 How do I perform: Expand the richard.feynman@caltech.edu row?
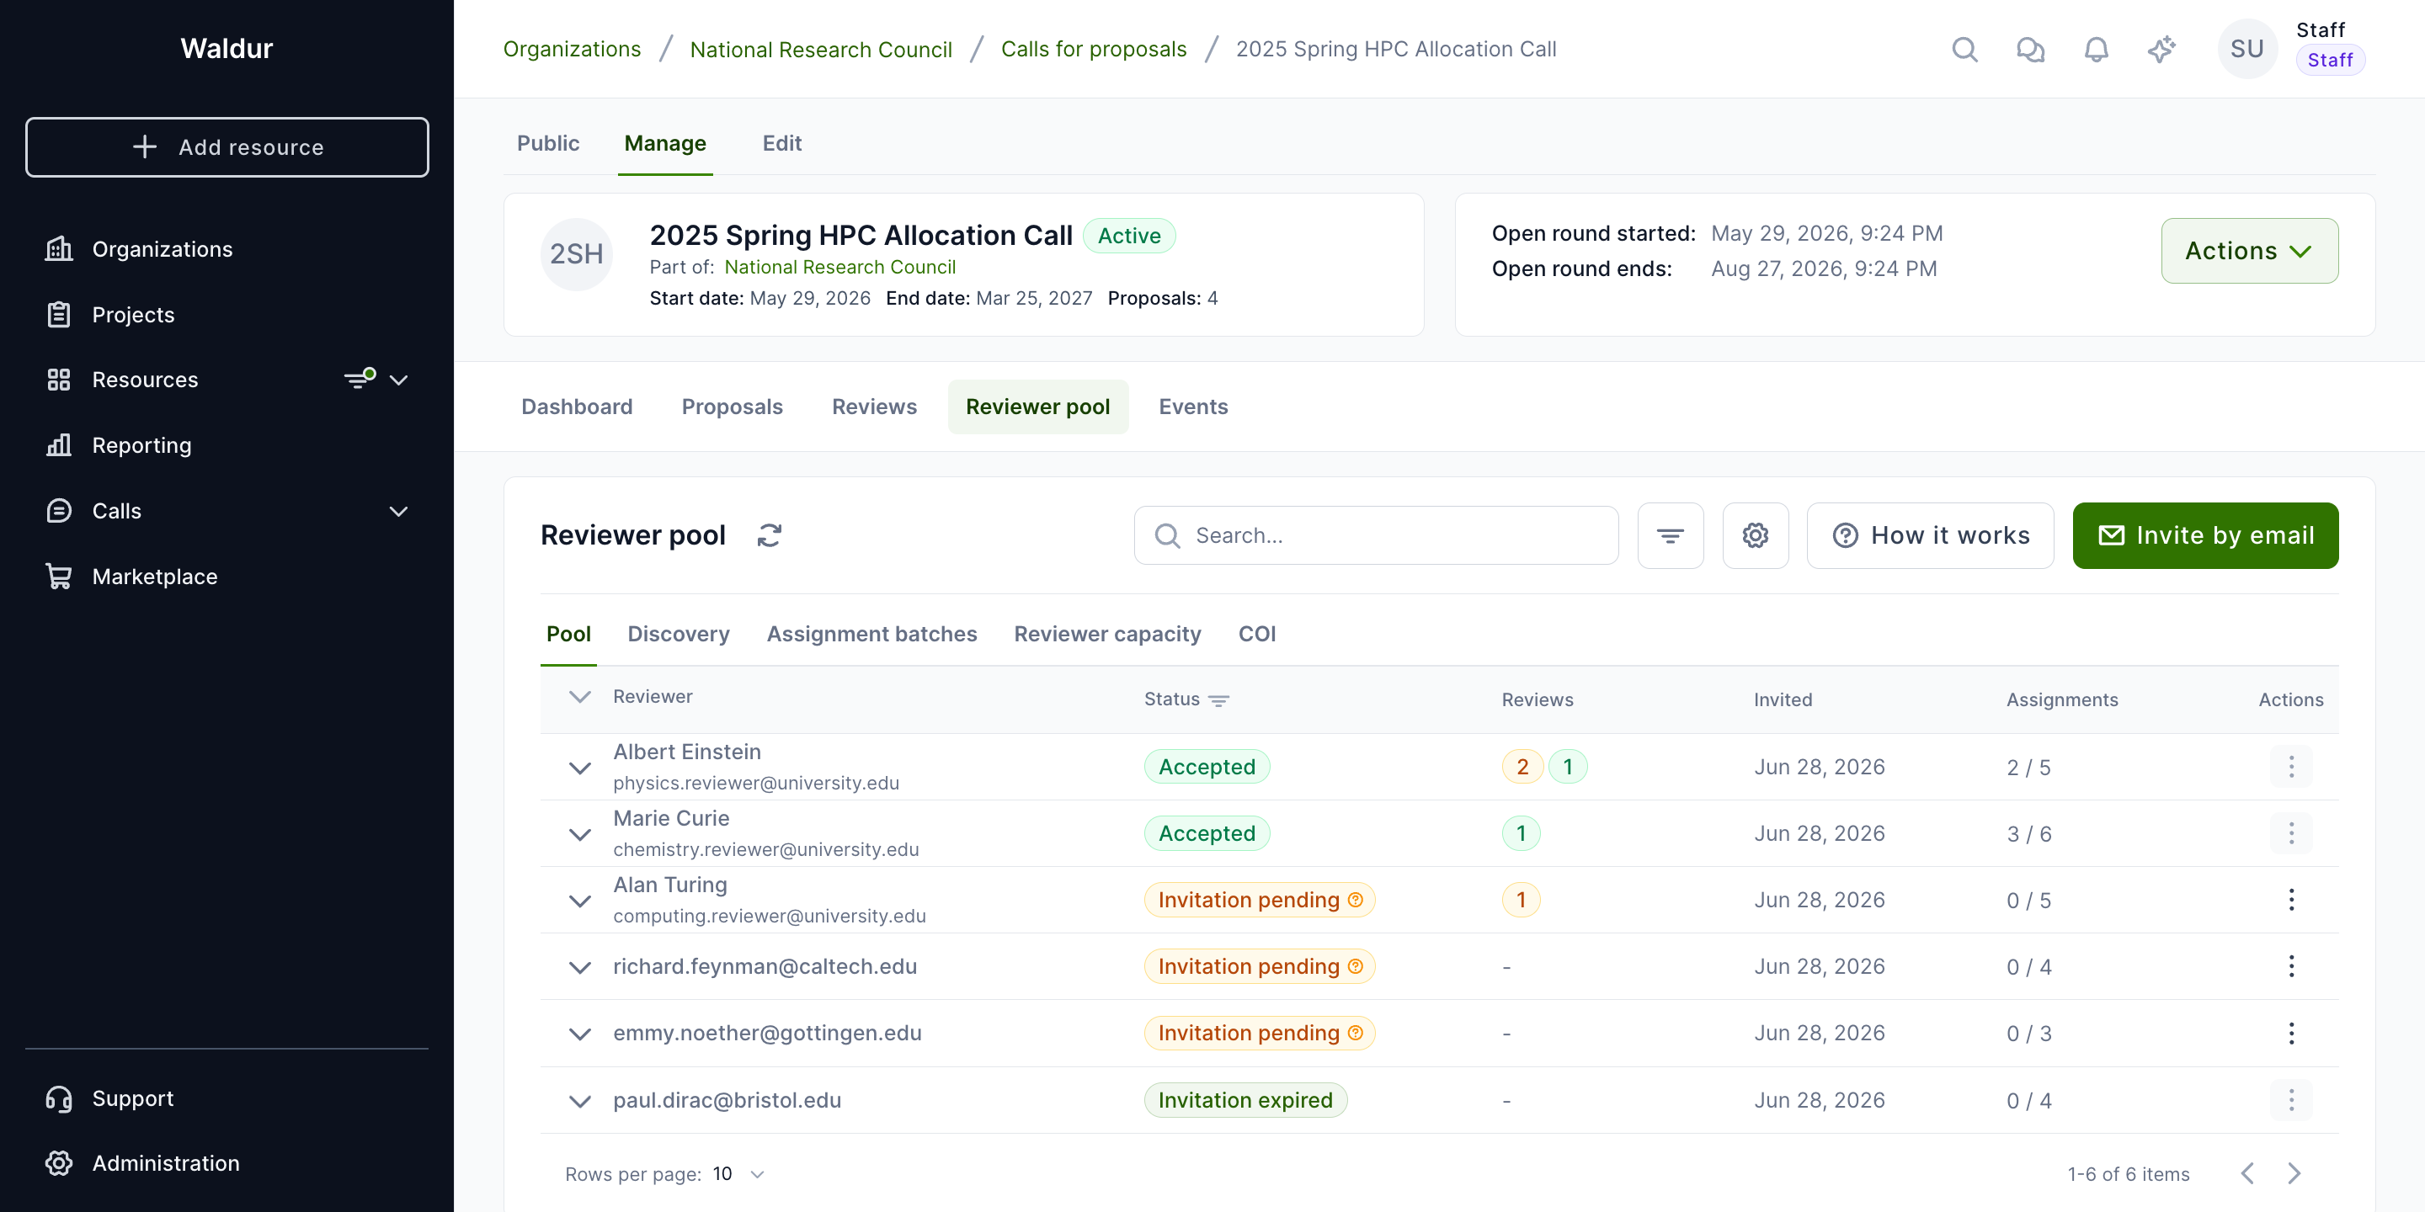point(580,967)
